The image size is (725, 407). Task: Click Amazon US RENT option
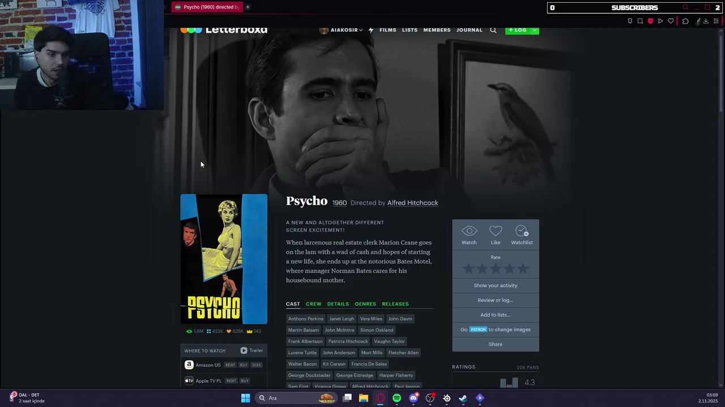pos(230,365)
